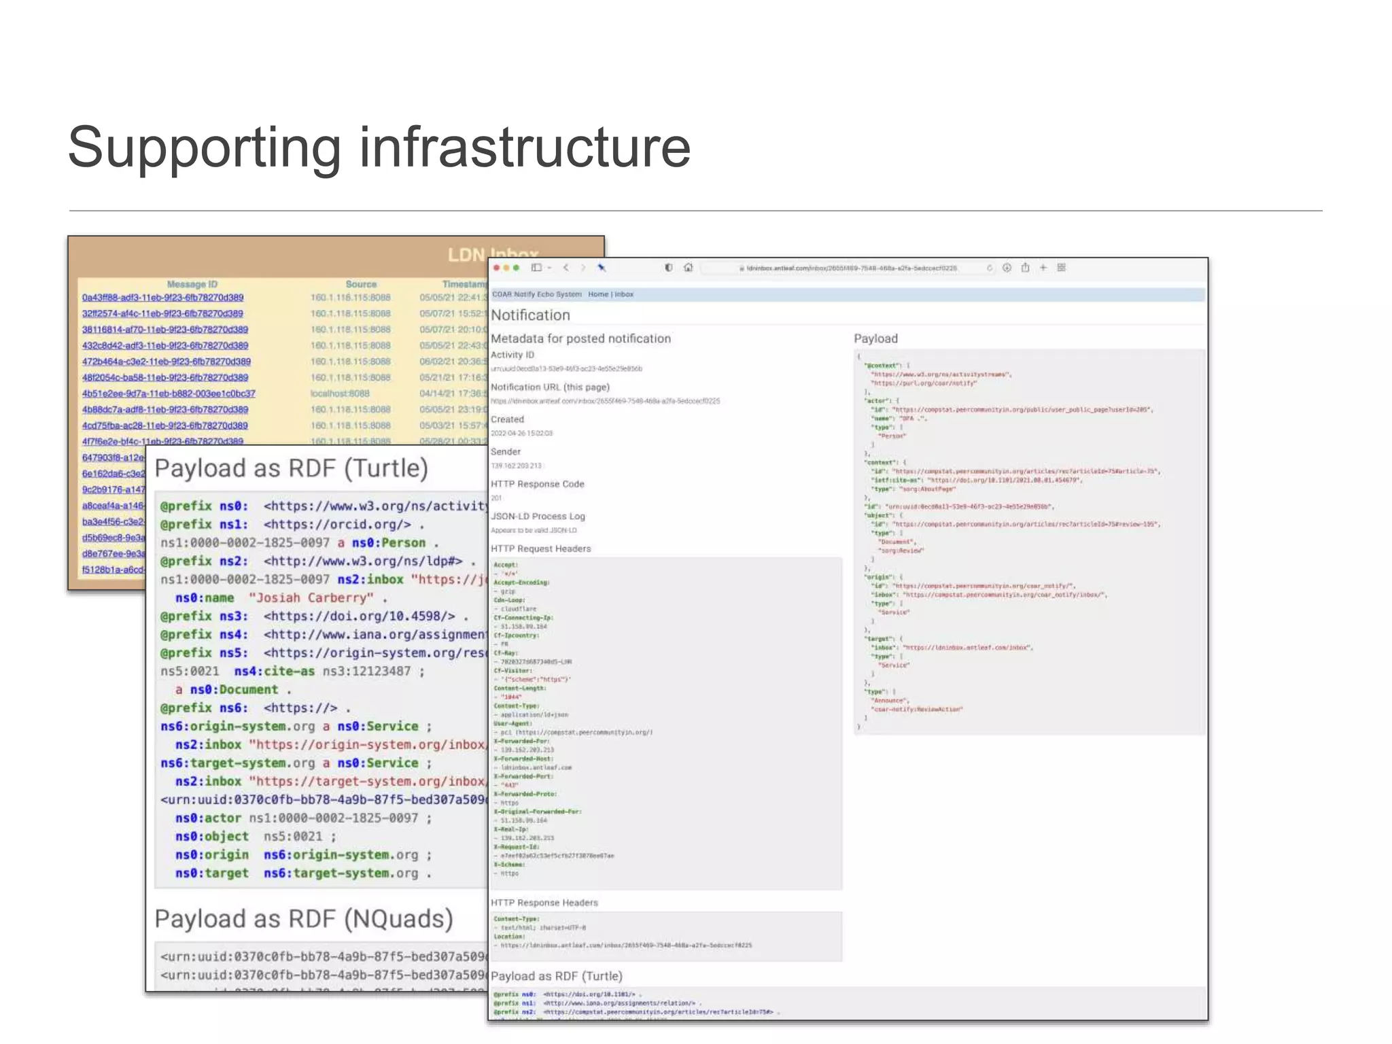Open the privacy shield icon in toolbar

point(669,268)
